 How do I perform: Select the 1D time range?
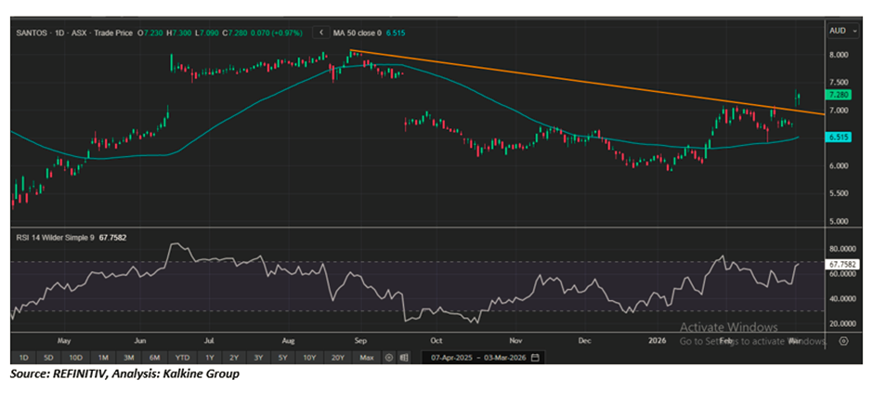coord(23,358)
